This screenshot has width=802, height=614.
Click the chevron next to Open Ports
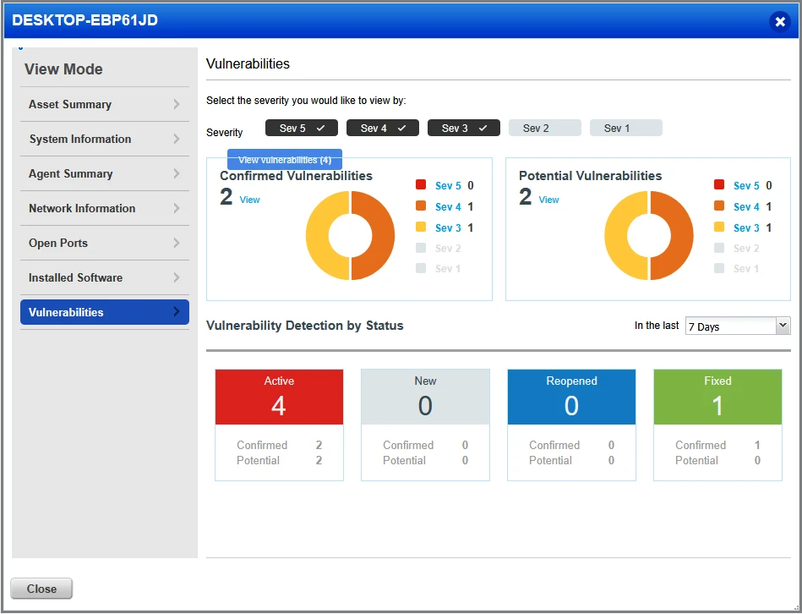(x=177, y=243)
